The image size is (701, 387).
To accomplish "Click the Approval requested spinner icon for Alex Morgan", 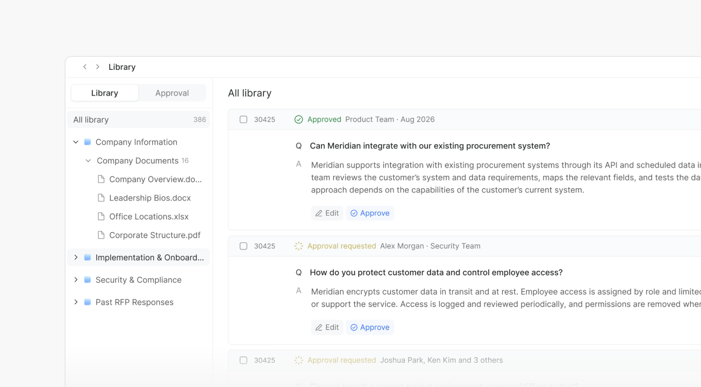I will (x=299, y=246).
